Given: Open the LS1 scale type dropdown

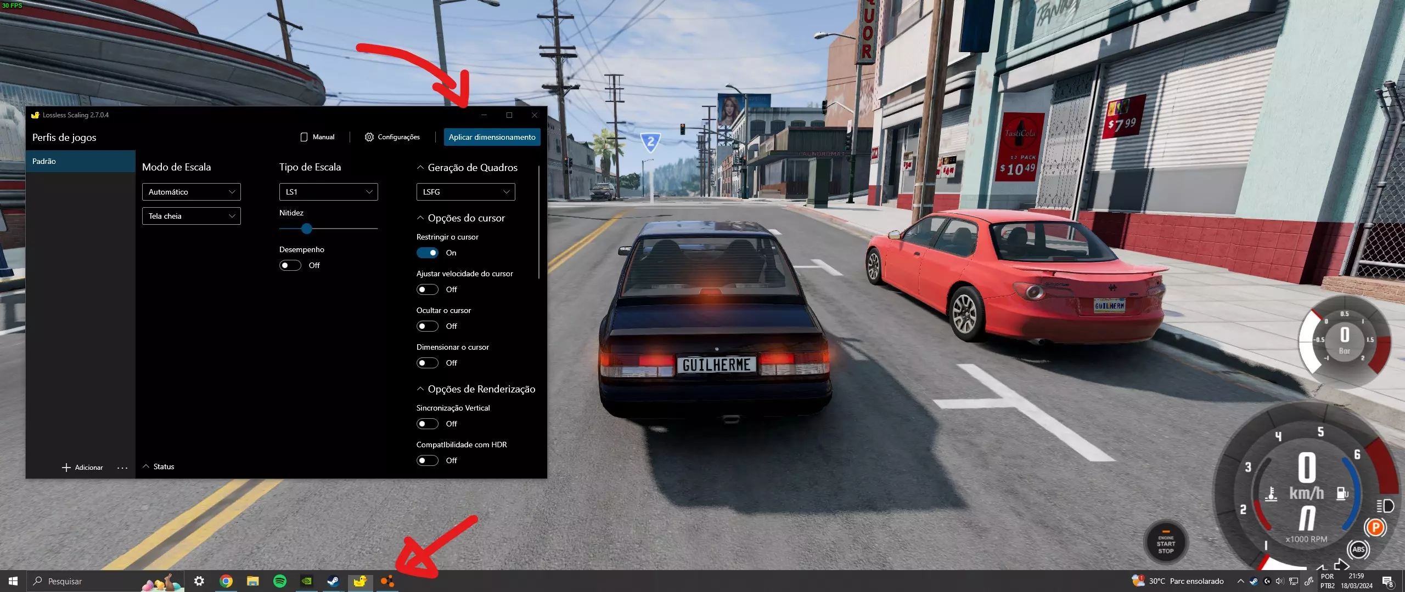Looking at the screenshot, I should click(328, 192).
